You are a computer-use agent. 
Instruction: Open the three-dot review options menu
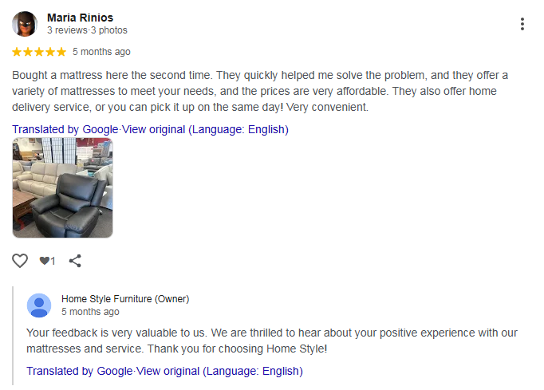tap(522, 24)
